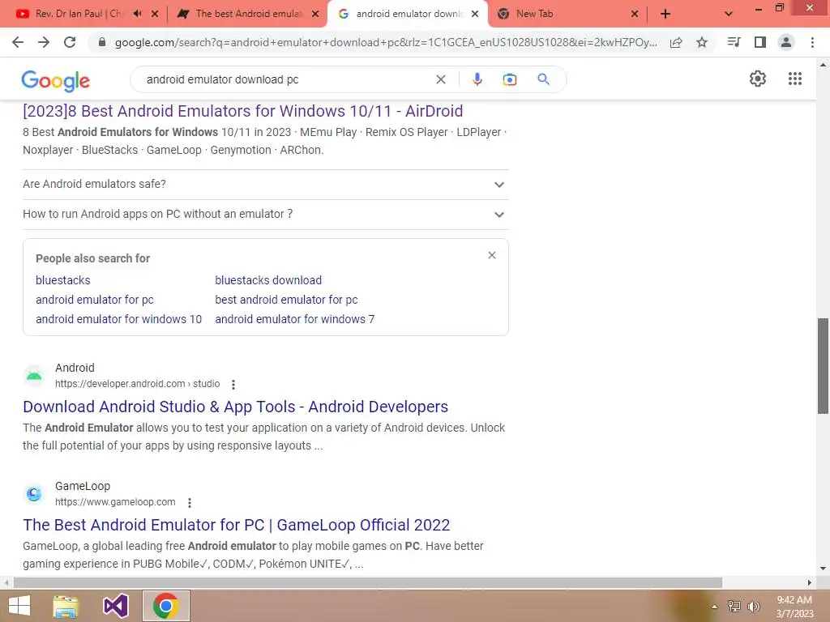Open GameLoop Best Android Emulator link
Screen dimensions: 830x622
point(237,525)
